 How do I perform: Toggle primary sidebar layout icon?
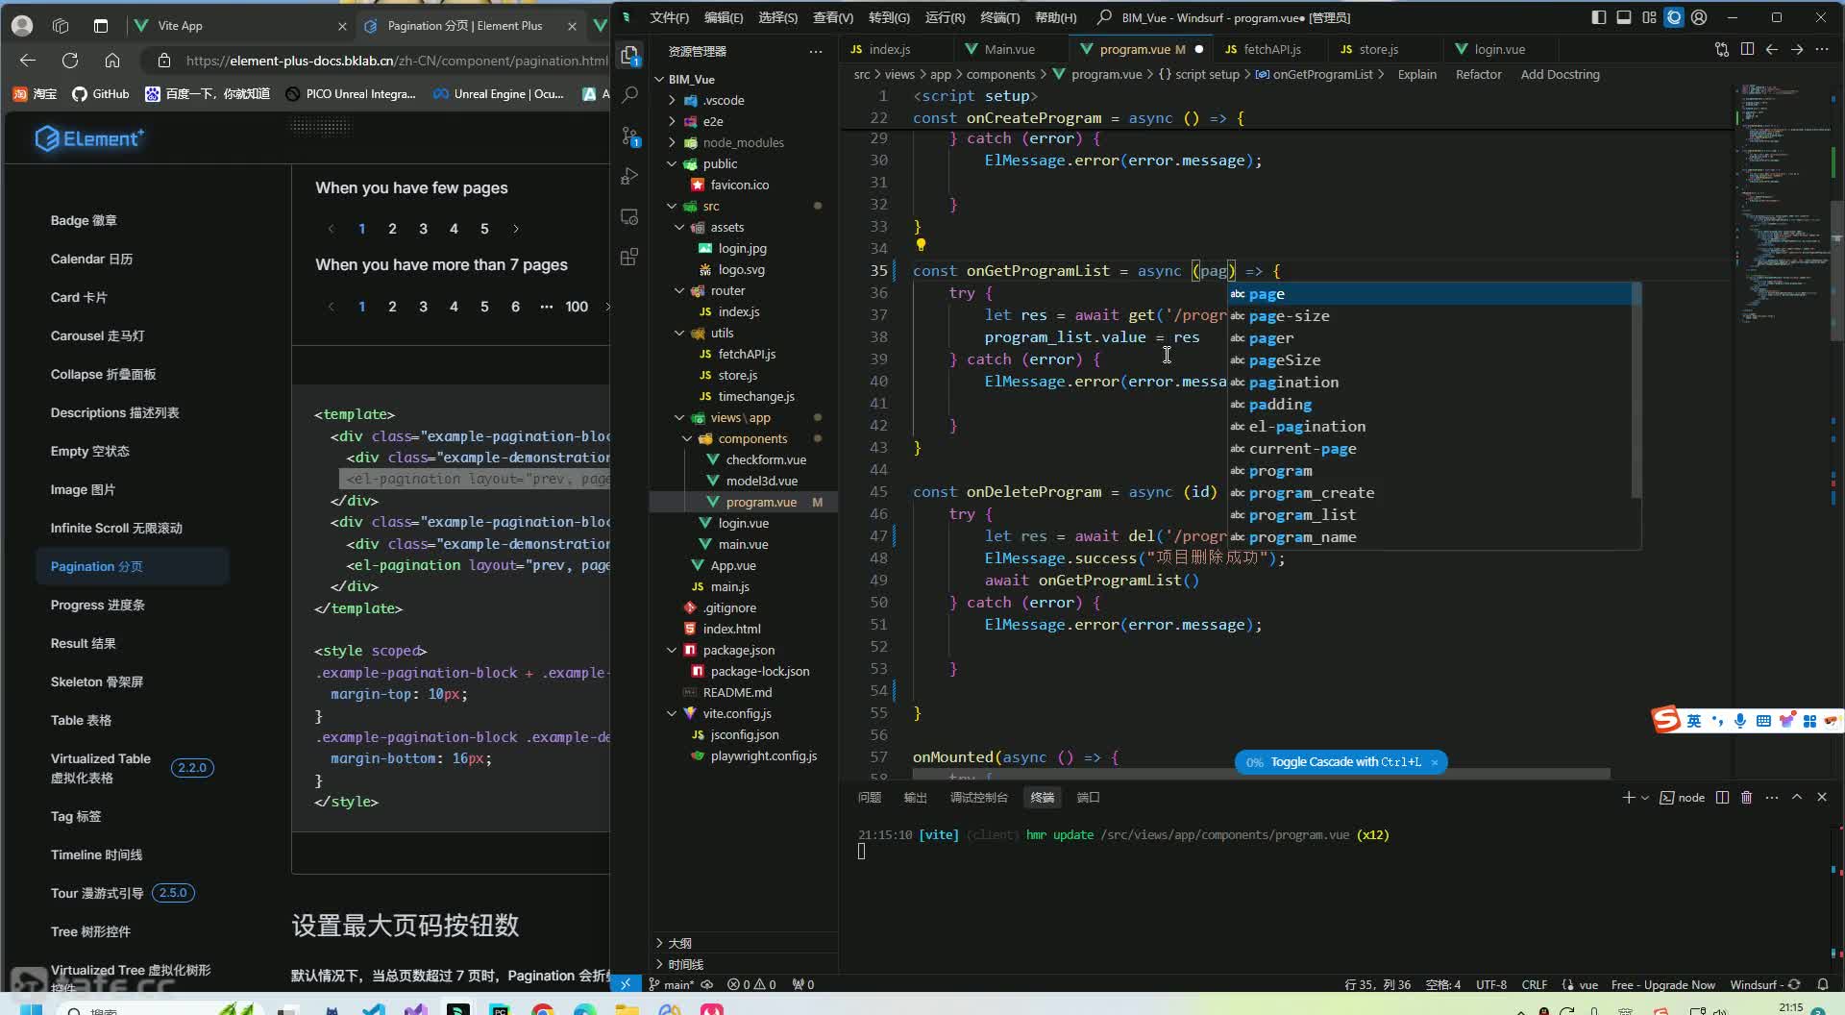point(1599,17)
